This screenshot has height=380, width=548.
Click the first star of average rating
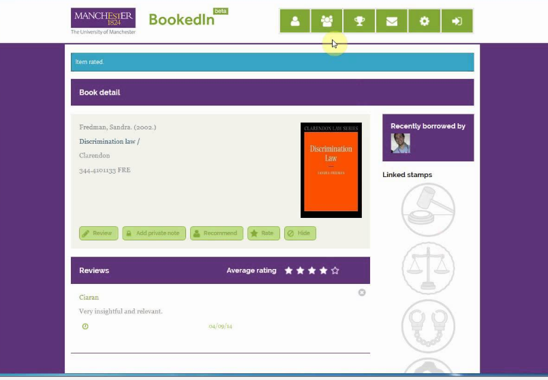(288, 270)
